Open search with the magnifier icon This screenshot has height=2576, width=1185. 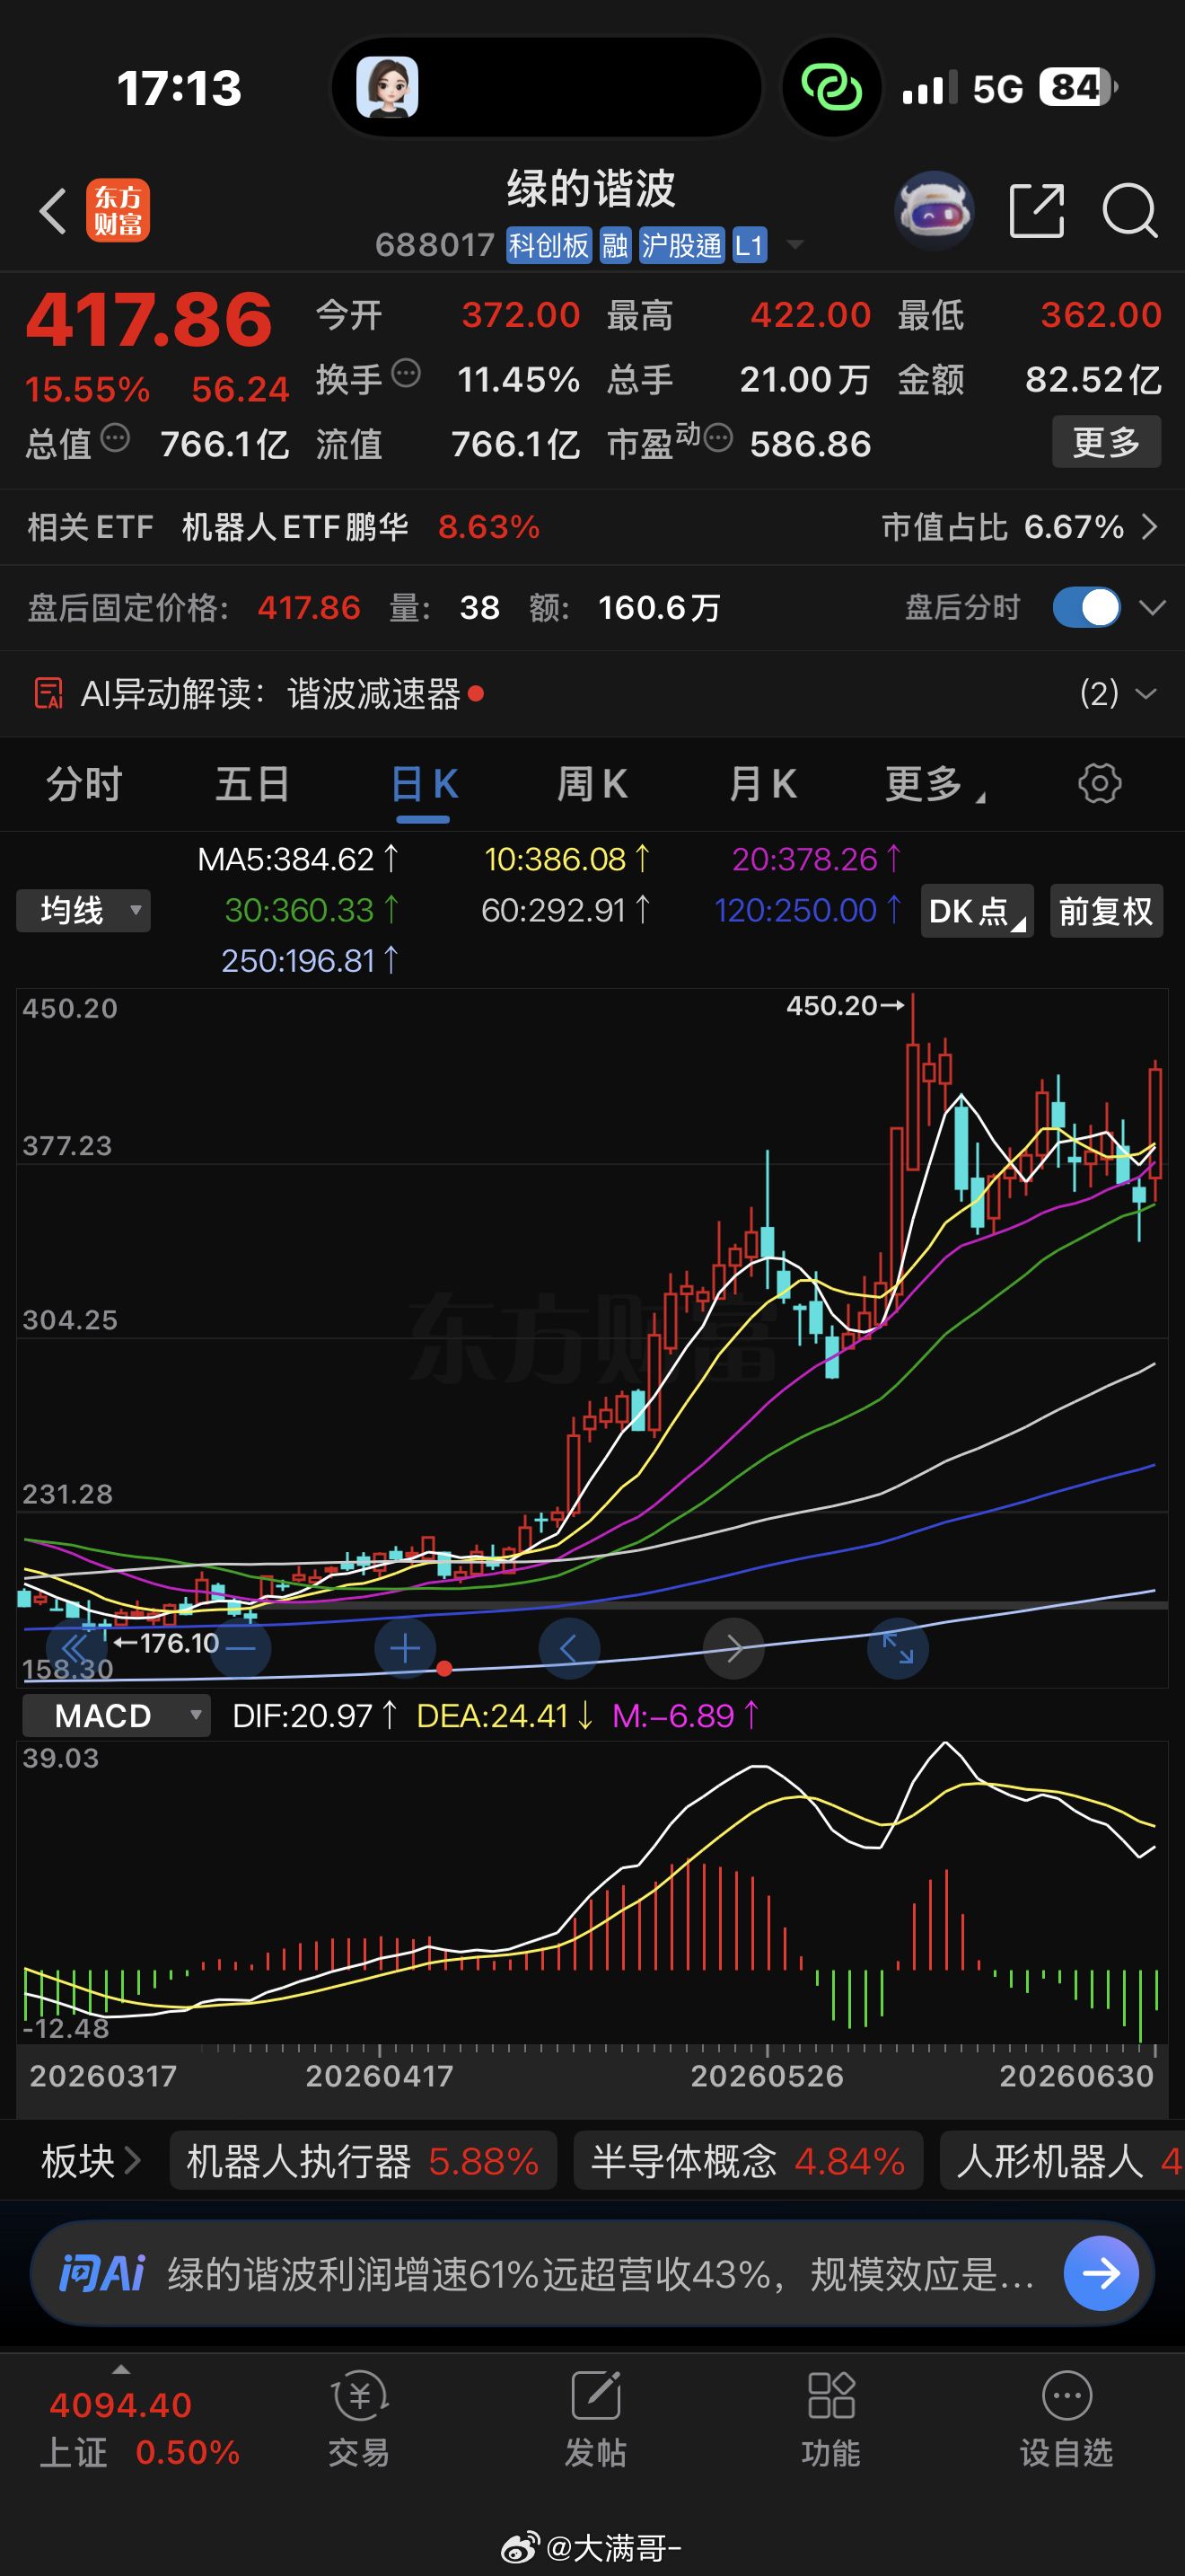click(x=1129, y=210)
